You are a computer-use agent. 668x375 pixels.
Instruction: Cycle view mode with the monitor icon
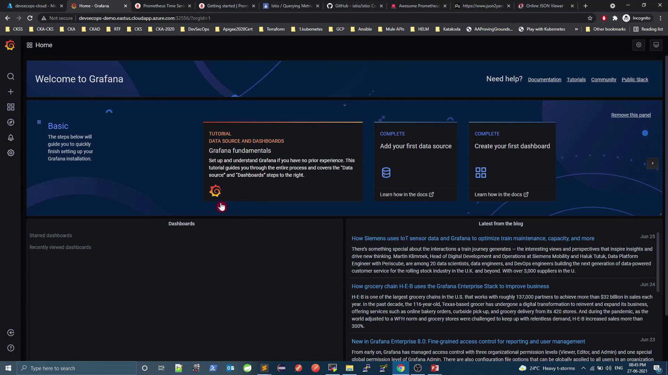(656, 45)
